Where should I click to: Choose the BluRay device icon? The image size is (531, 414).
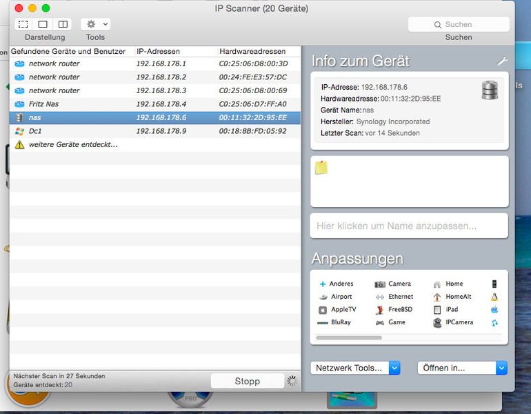point(323,322)
